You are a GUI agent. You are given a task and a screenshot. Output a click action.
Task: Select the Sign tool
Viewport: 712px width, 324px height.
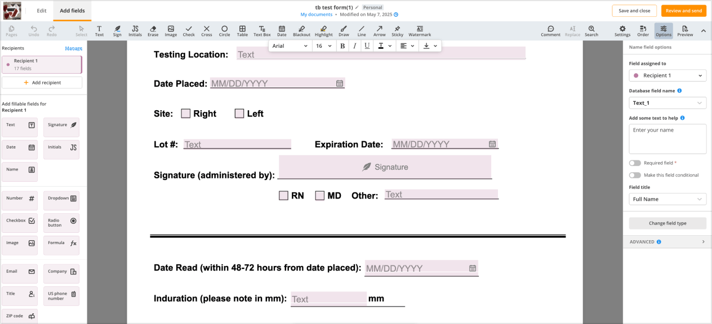pos(117,31)
